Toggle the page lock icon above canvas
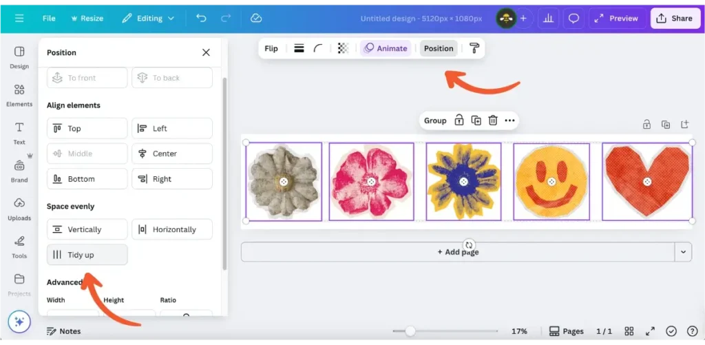The image size is (705, 345). click(x=646, y=125)
